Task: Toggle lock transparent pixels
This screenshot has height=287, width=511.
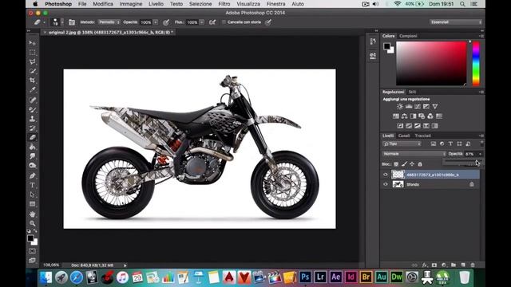Action: click(x=396, y=164)
